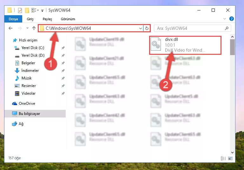This screenshot has width=244, height=170.
Task: Click the New folder icon in quick access toolbar
Action: pos(27,10)
